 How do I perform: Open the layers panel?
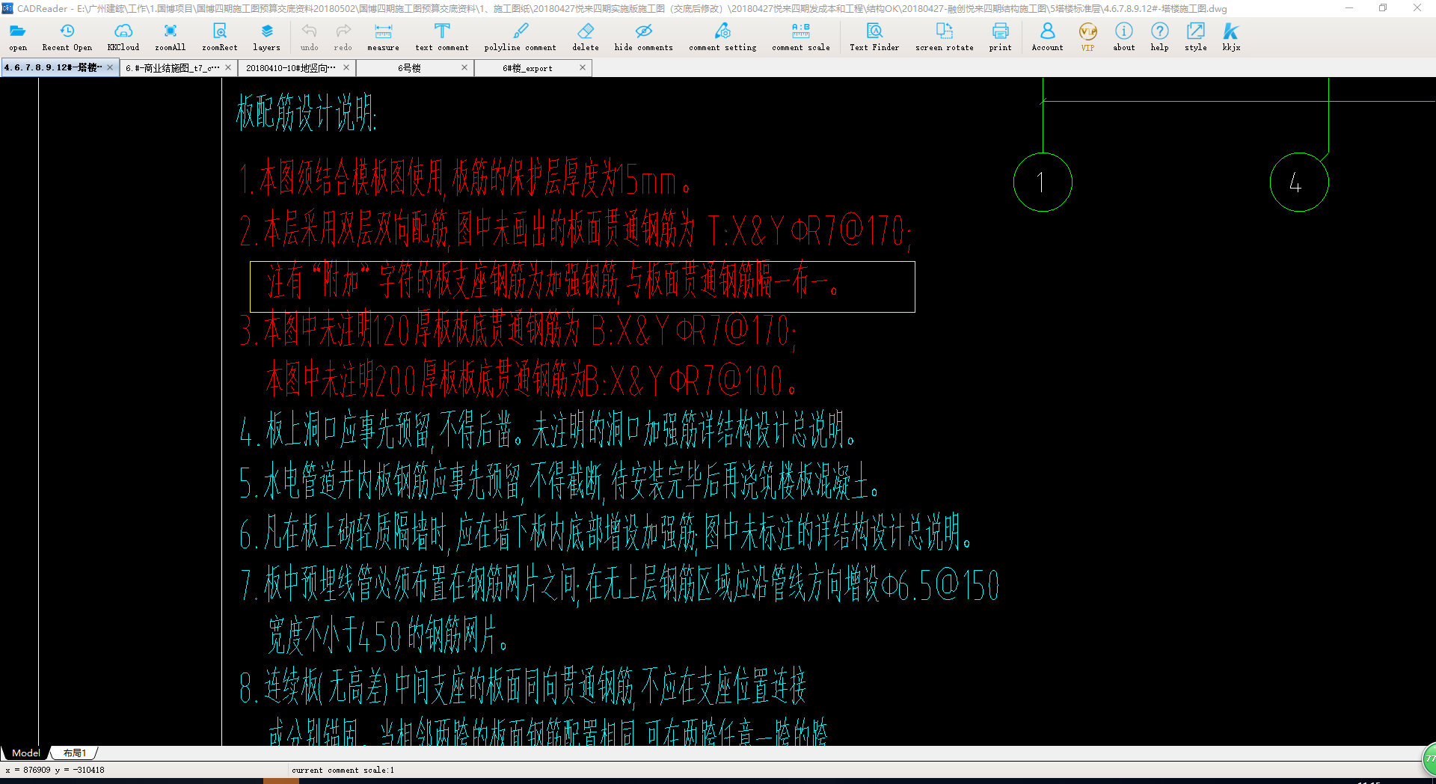(266, 37)
